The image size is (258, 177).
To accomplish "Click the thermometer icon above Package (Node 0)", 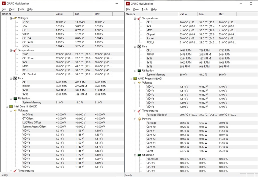I will pos(139,111).
